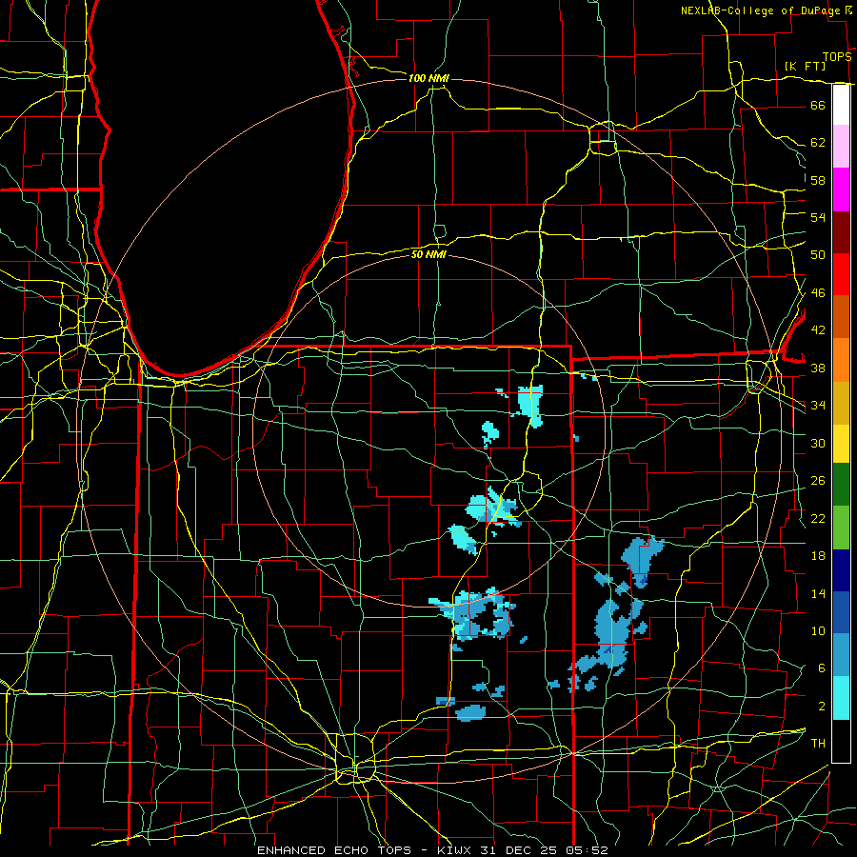Click the 'ENHANCED ECHO TOPS' product title
This screenshot has width=857, height=857.
333,850
